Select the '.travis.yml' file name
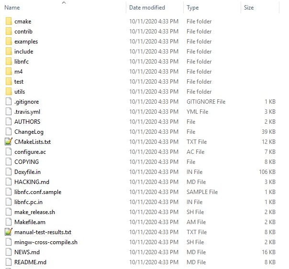The height and width of the screenshot is (269, 289). [x=27, y=112]
